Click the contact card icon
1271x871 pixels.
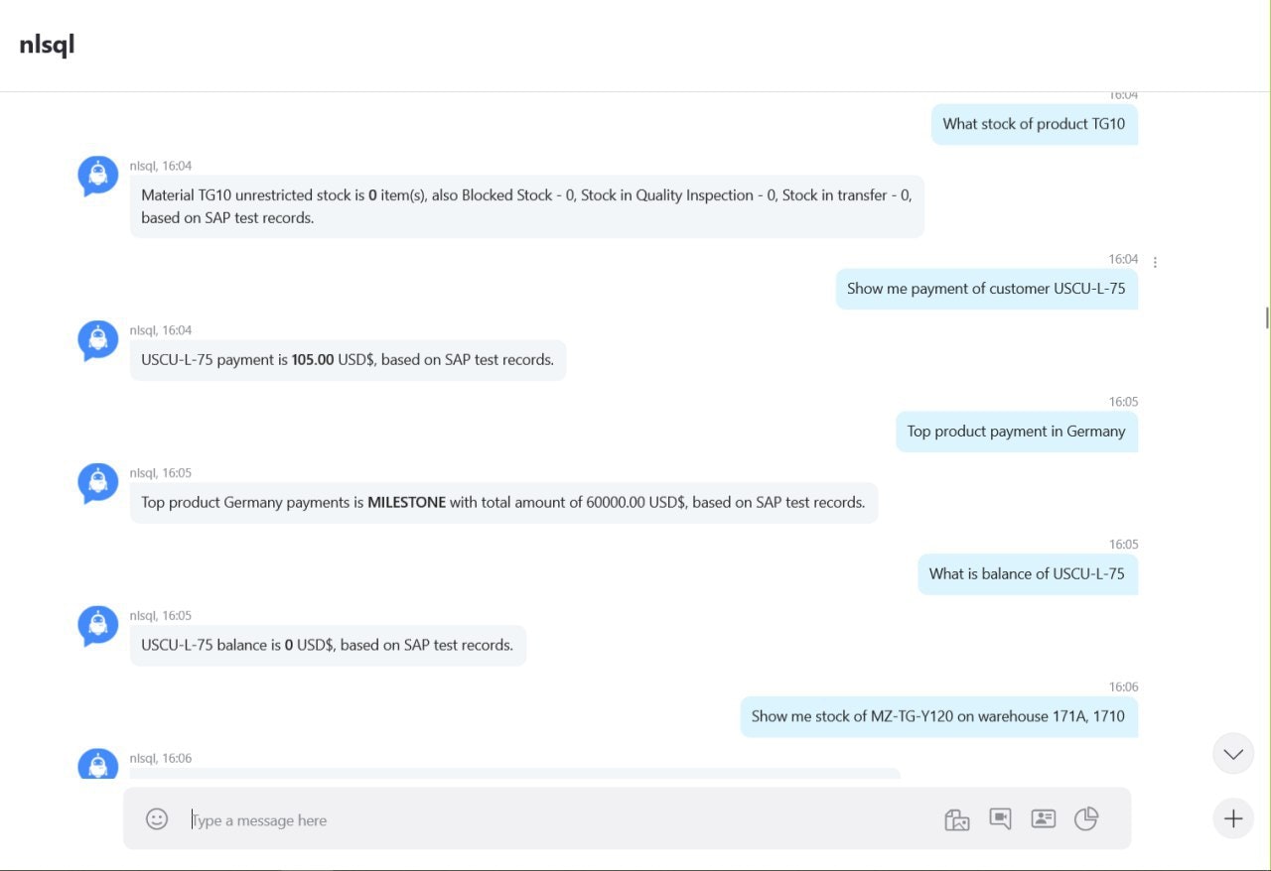1044,819
